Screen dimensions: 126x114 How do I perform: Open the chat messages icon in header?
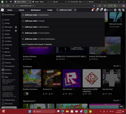[101, 10]
